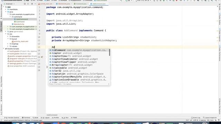Viewport: 221px width, 124px height.
Task: Click the autocomplete popup scrollbar thumb
Action: (109, 52)
